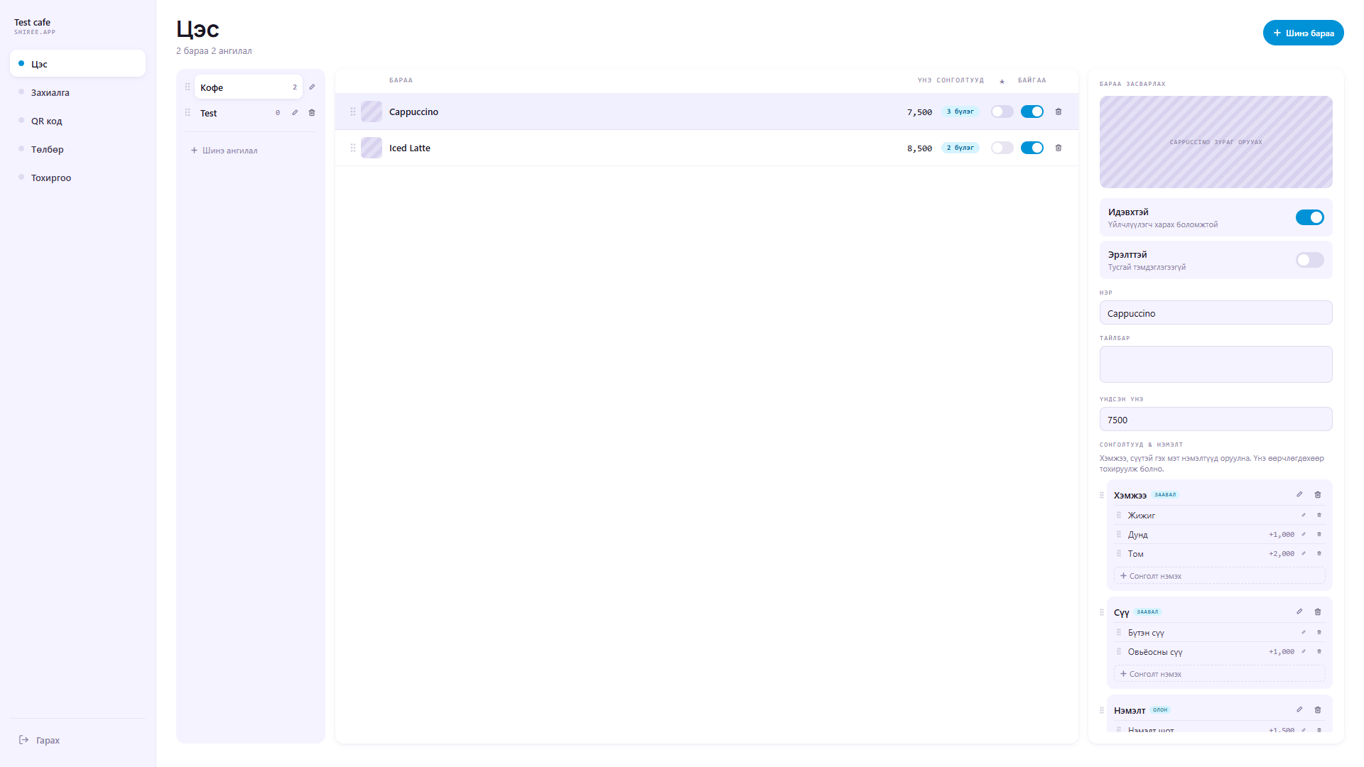
Task: Remove the Том size option
Action: (x=1319, y=553)
